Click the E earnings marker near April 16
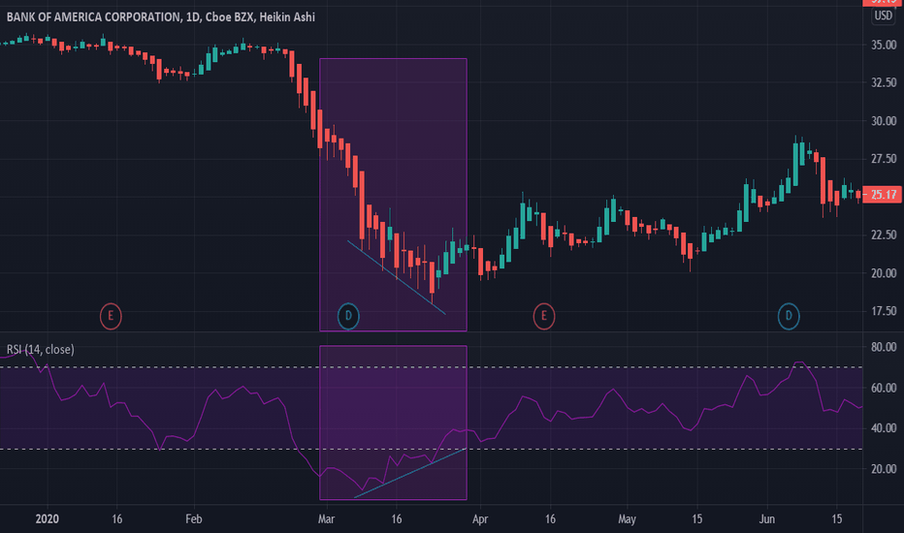 [x=544, y=316]
